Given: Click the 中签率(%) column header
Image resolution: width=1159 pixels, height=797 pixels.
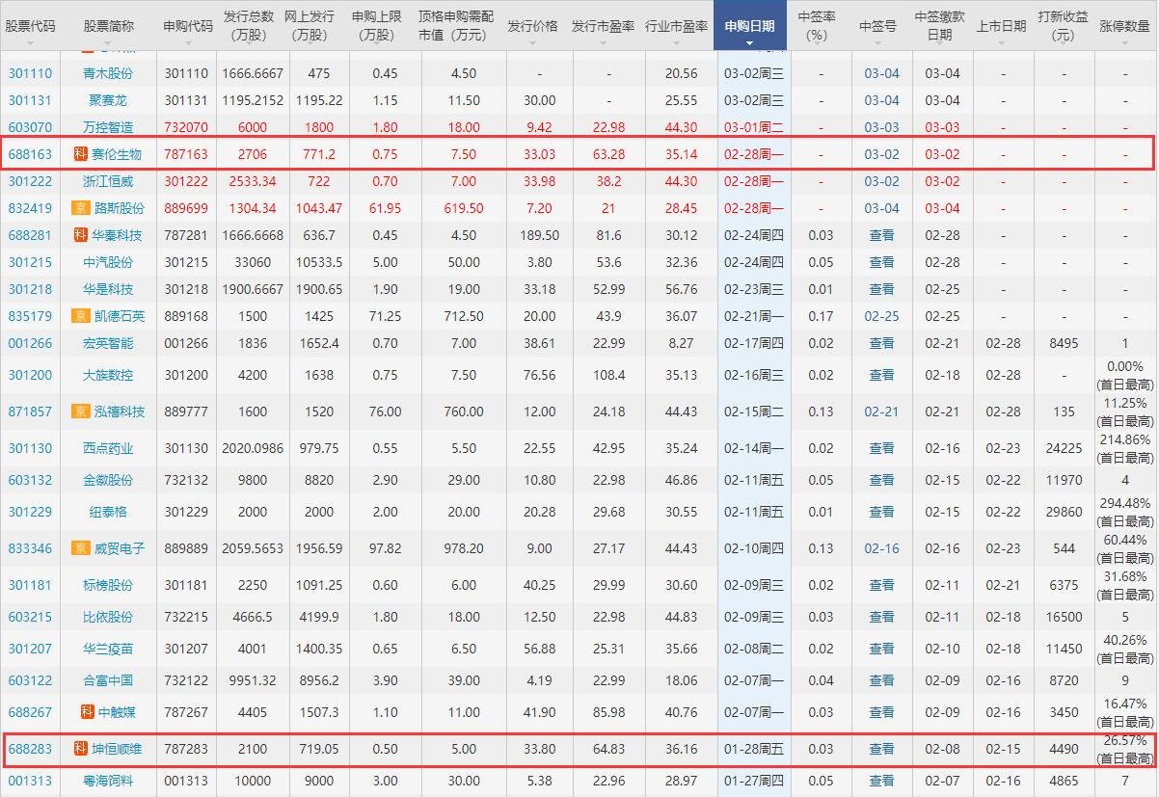Looking at the screenshot, I should click(817, 26).
